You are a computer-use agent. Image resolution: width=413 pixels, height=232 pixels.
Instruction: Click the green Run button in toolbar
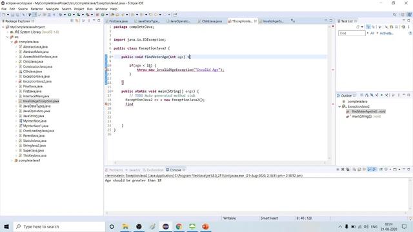coord(70,15)
